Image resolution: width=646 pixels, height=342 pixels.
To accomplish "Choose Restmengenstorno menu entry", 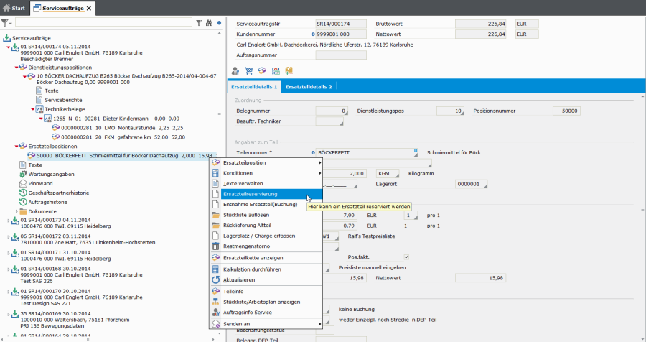I will pyautogui.click(x=266, y=246).
